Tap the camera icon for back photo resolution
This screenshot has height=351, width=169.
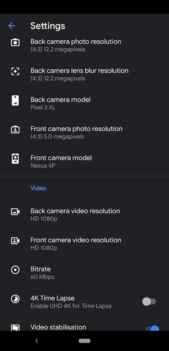[15, 43]
